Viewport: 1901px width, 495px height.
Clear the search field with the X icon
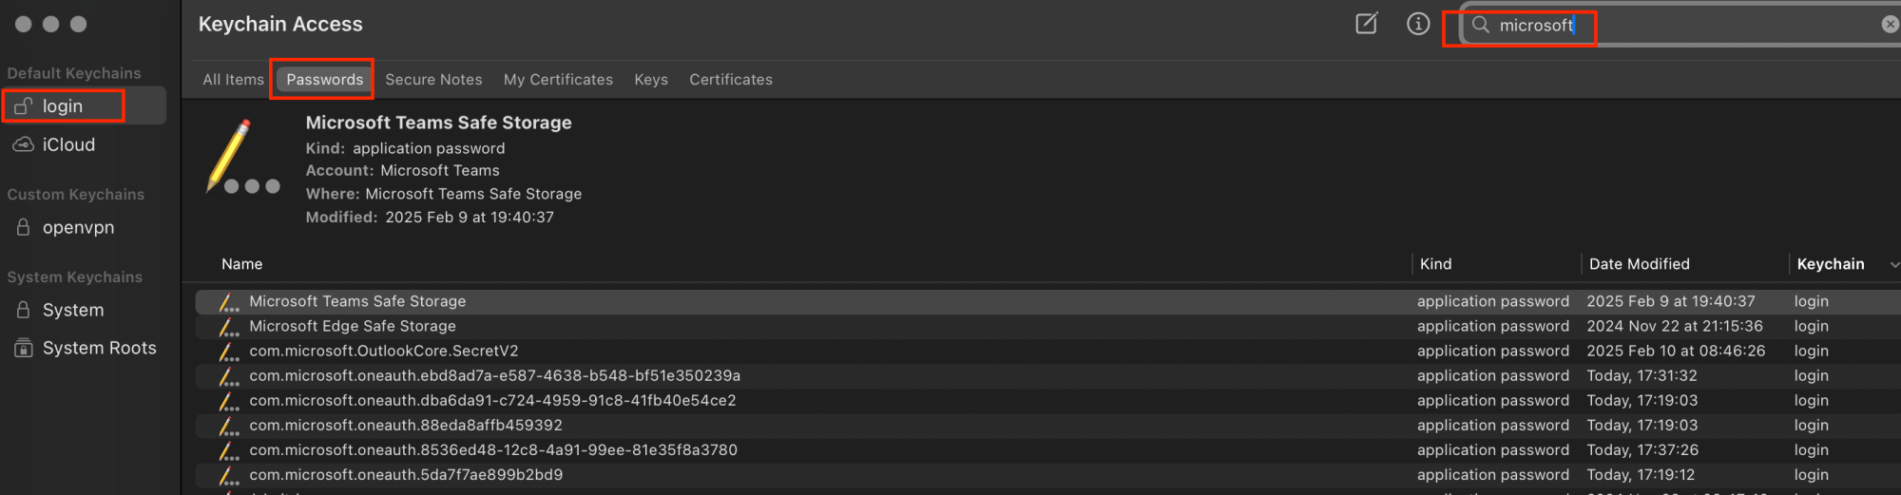(x=1891, y=25)
